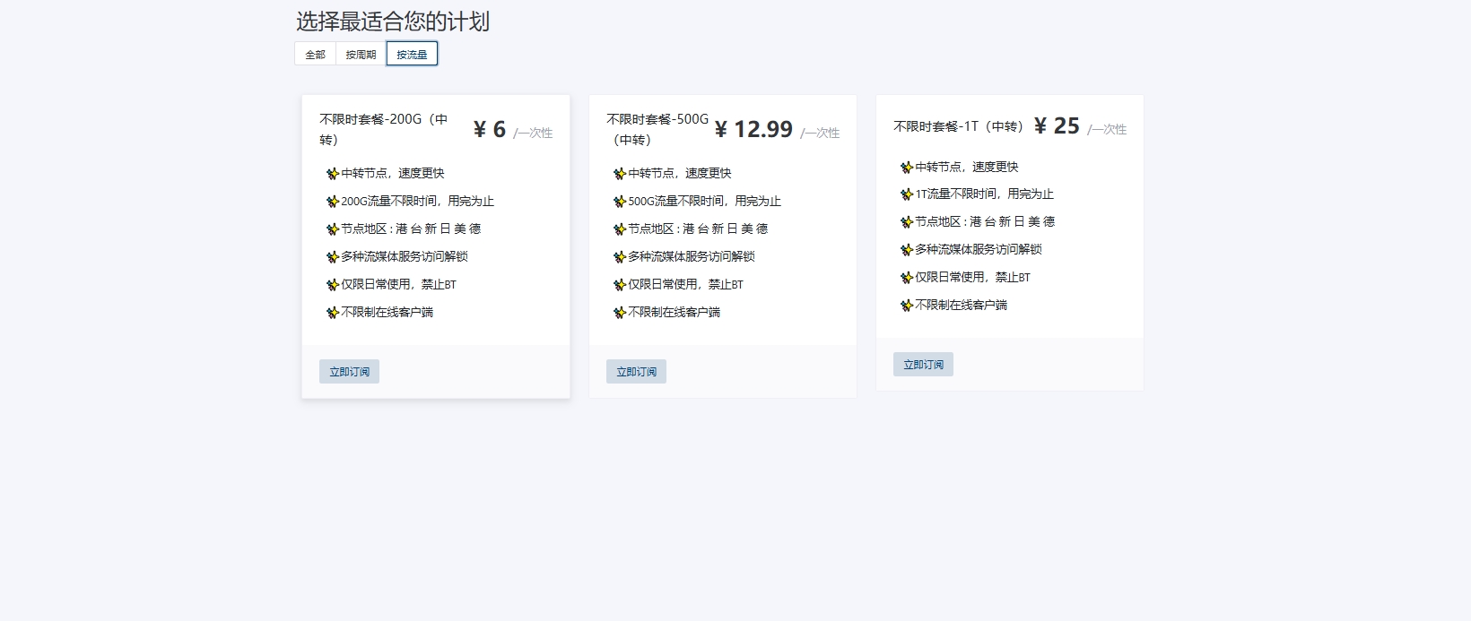Image resolution: width=1471 pixels, height=621 pixels.
Task: Click icon beside 多种流媒体服务访问解锁 in 1T card
Action: coord(907,250)
